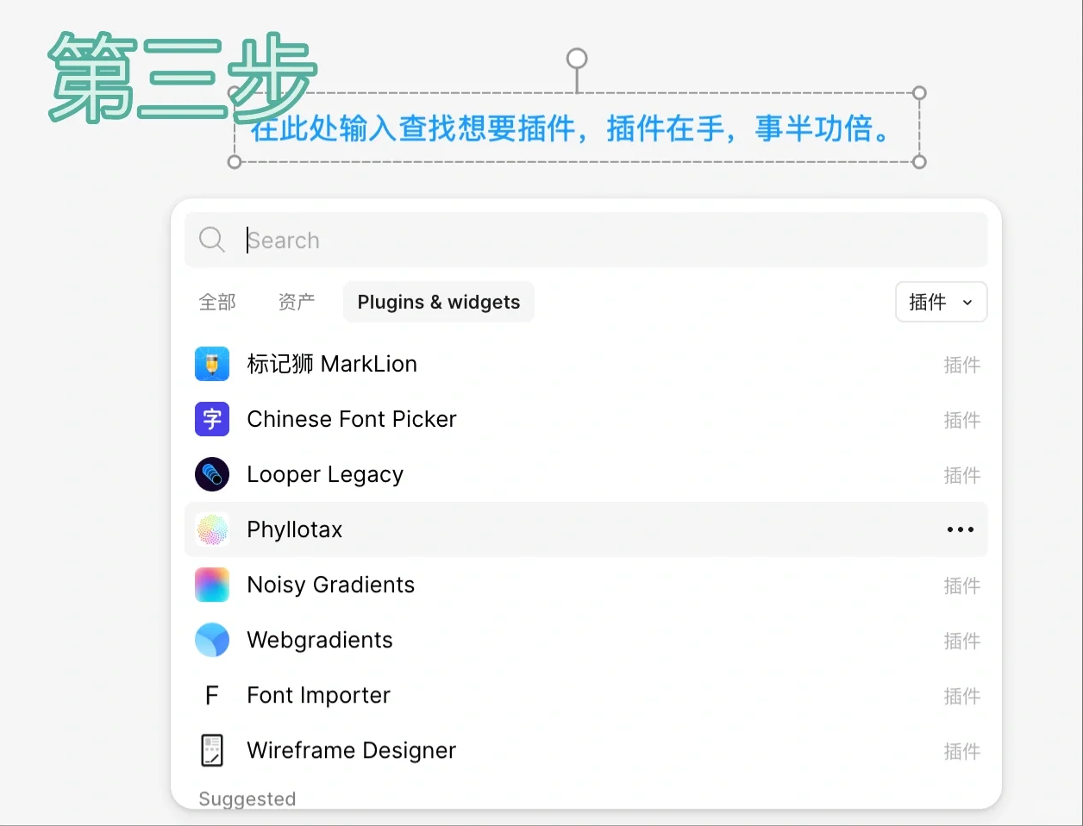
Task: Click the Looper Legacy plugin icon
Action: (x=212, y=474)
